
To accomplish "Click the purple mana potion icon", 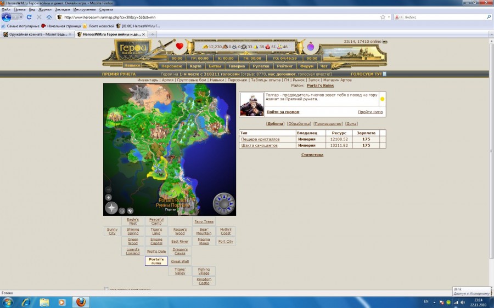I will (x=311, y=47).
